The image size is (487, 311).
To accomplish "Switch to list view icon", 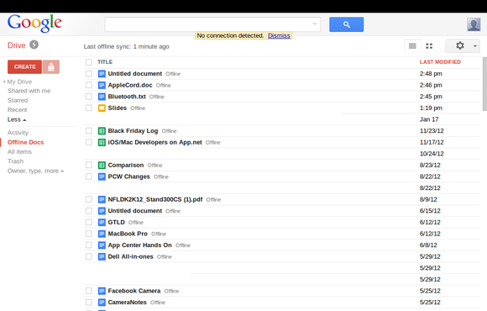I will (412, 46).
